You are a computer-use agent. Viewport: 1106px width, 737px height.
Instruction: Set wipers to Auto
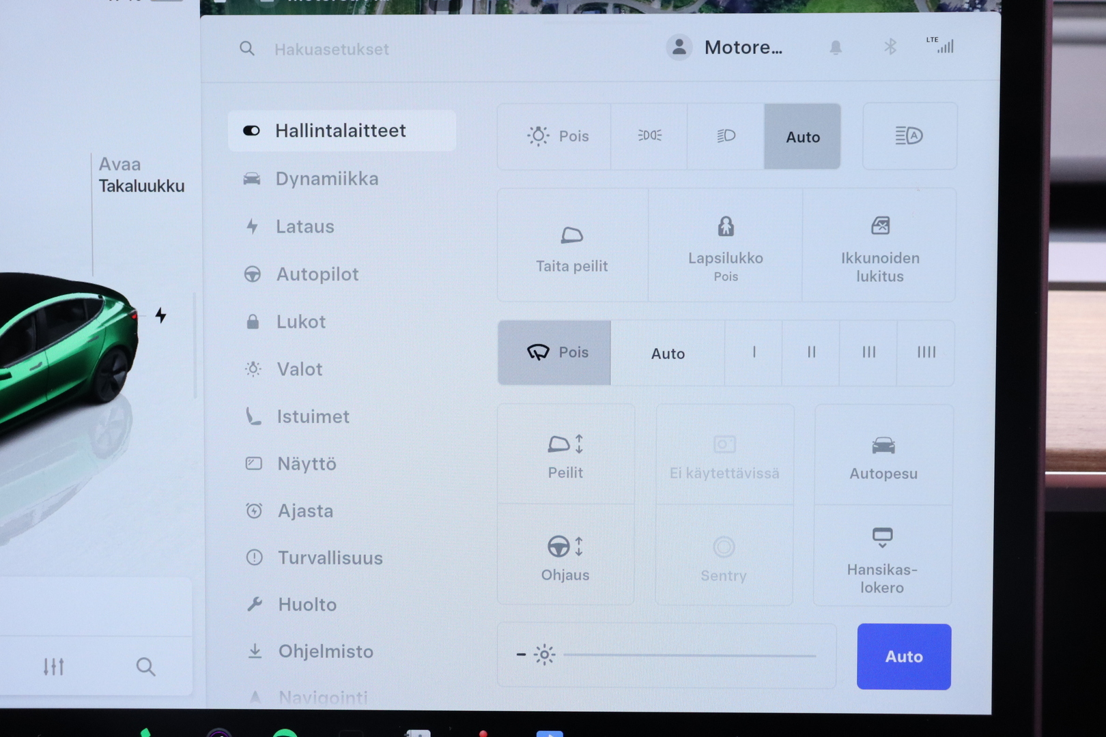(668, 353)
